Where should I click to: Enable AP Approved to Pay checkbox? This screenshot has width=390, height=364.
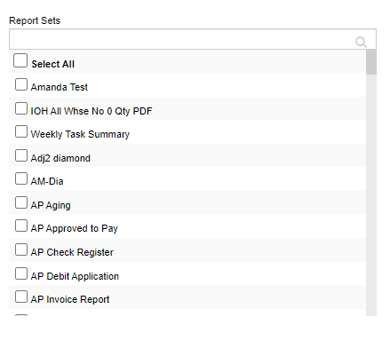[x=21, y=226]
